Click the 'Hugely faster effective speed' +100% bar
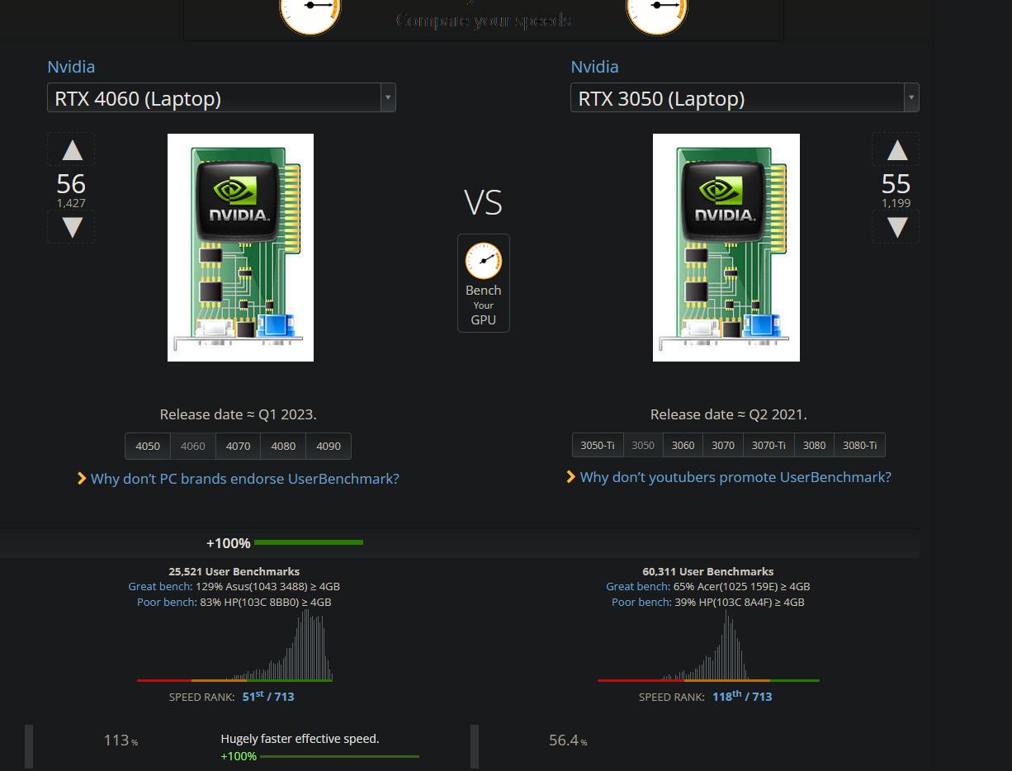 tap(339, 756)
